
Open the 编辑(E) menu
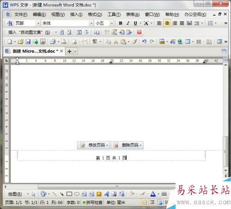(x=39, y=14)
